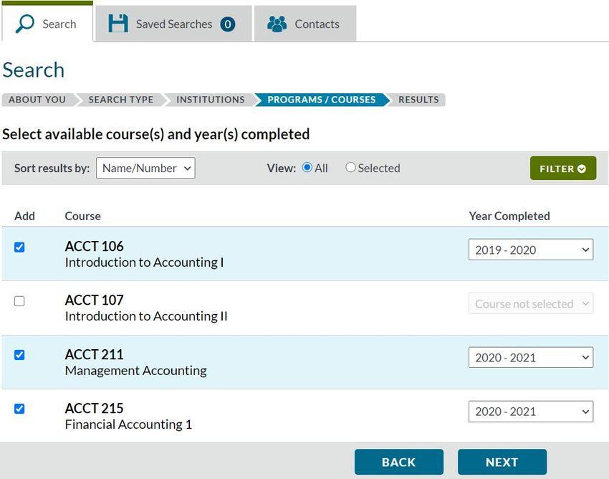Uncheck the ACCT 106 course checkbox
Viewport: 609px width, 479px height.
19,247
